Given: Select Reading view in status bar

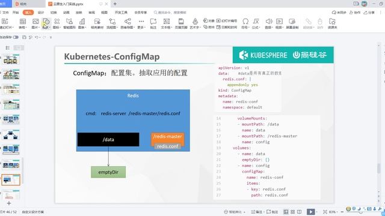Looking at the screenshot, I should (x=300, y=212).
